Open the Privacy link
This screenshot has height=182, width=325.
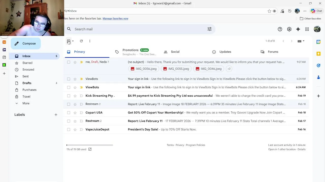[180, 145]
